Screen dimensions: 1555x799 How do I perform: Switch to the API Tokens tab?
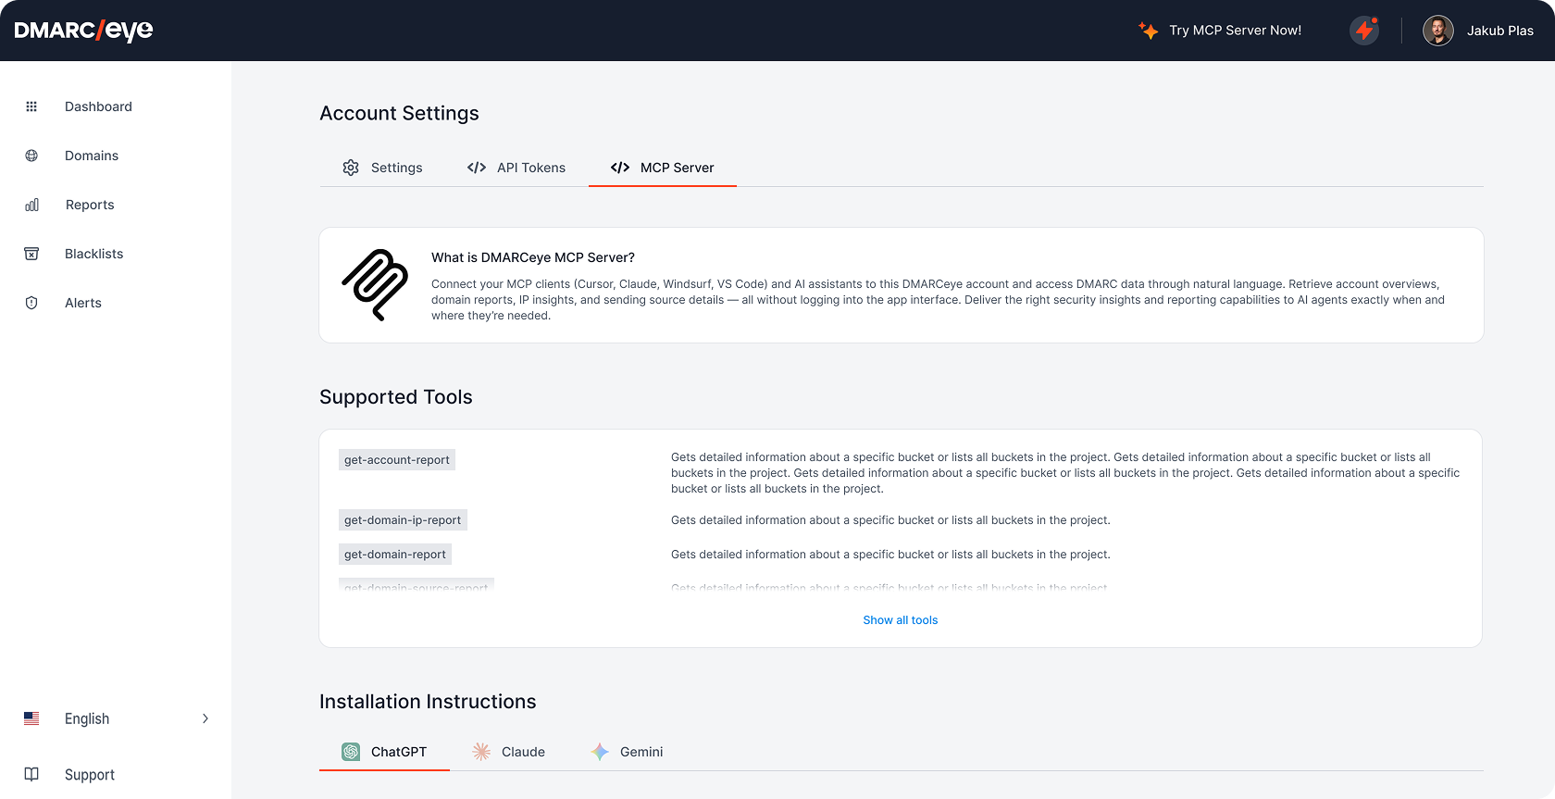point(516,168)
